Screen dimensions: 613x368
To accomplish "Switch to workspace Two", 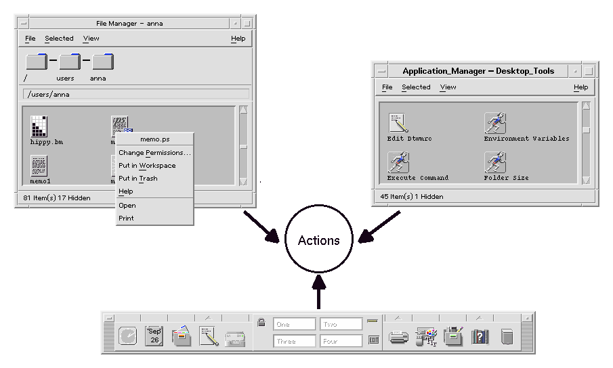I will 339,325.
